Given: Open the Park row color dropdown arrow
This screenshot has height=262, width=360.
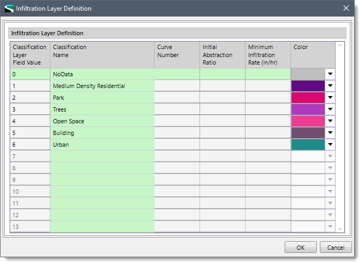Looking at the screenshot, I should tap(330, 98).
